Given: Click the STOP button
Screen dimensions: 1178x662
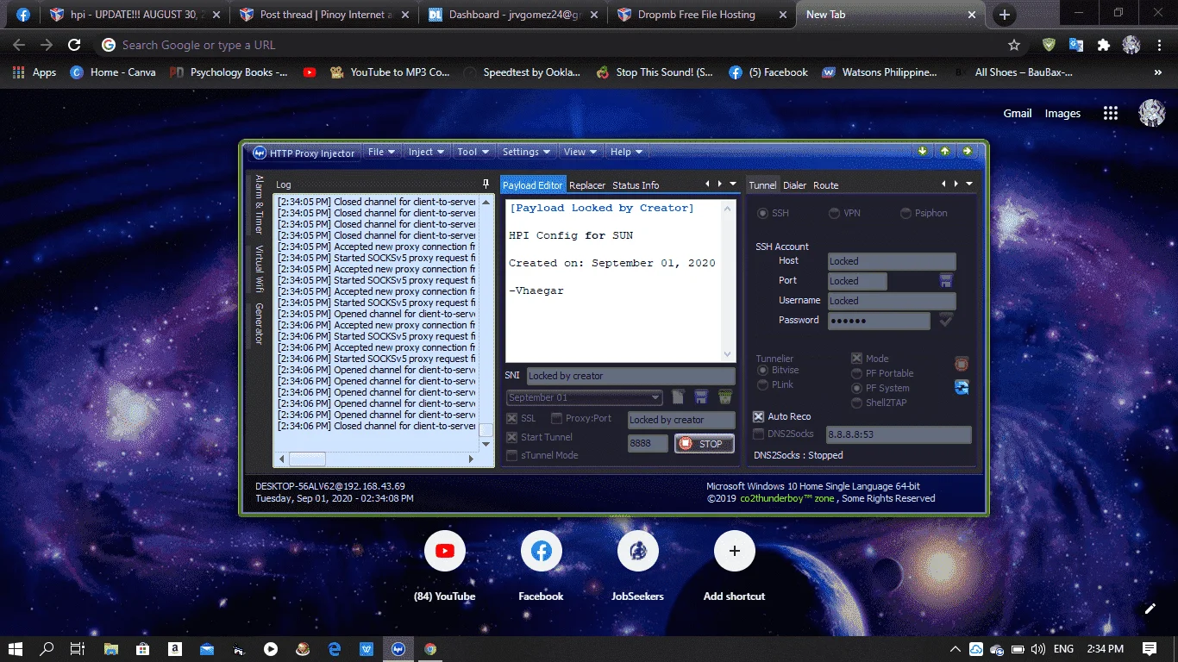Looking at the screenshot, I should [705, 444].
